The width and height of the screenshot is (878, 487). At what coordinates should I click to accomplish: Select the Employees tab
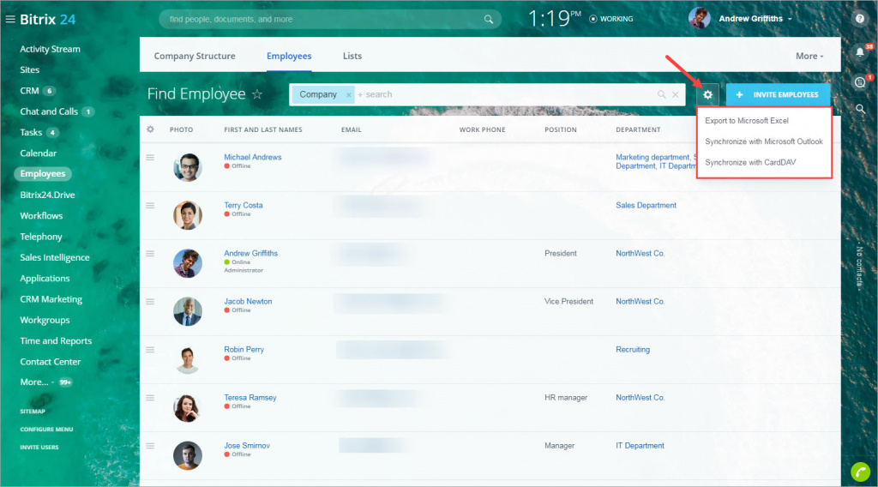[289, 56]
